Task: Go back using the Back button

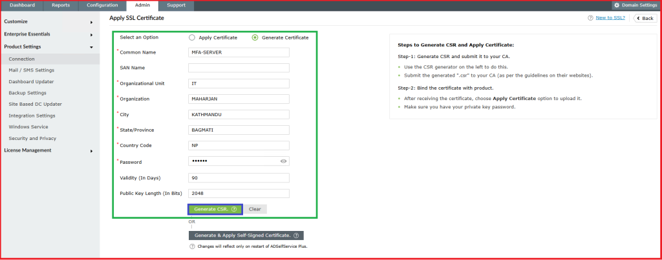Action: coord(645,18)
